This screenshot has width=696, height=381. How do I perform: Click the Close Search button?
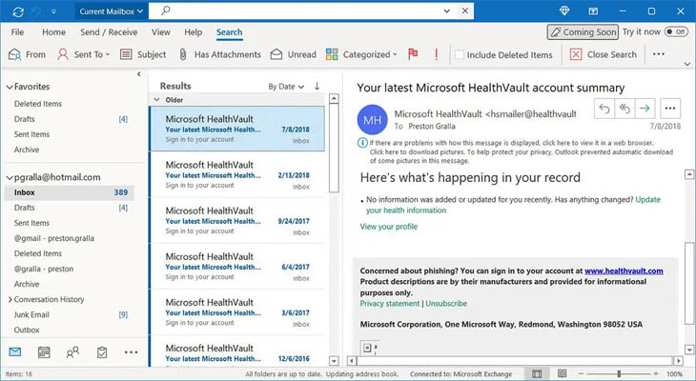click(x=604, y=54)
